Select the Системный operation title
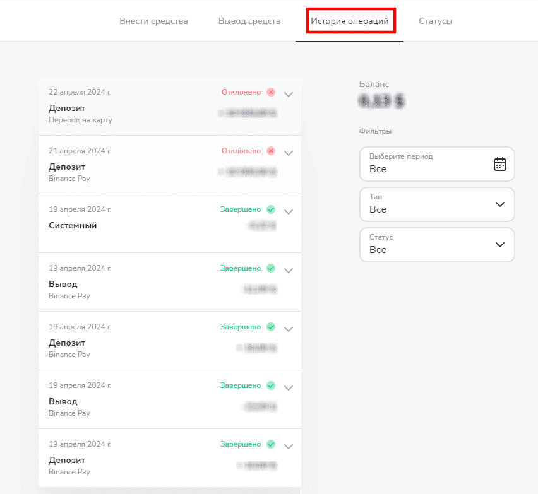Image resolution: width=538 pixels, height=494 pixels. point(73,226)
